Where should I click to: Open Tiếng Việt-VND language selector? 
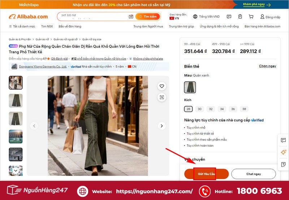click(206, 17)
